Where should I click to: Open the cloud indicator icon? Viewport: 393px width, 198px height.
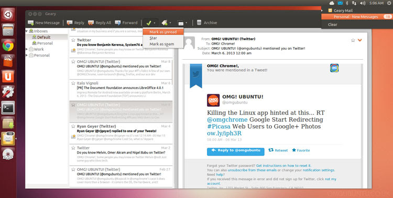(332, 3)
